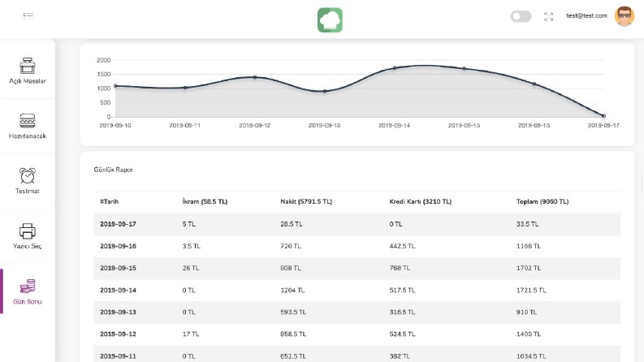The height and width of the screenshot is (362, 644).
Task: Click the Toplam (9060 TL) column header
Action: pyautogui.click(x=542, y=201)
